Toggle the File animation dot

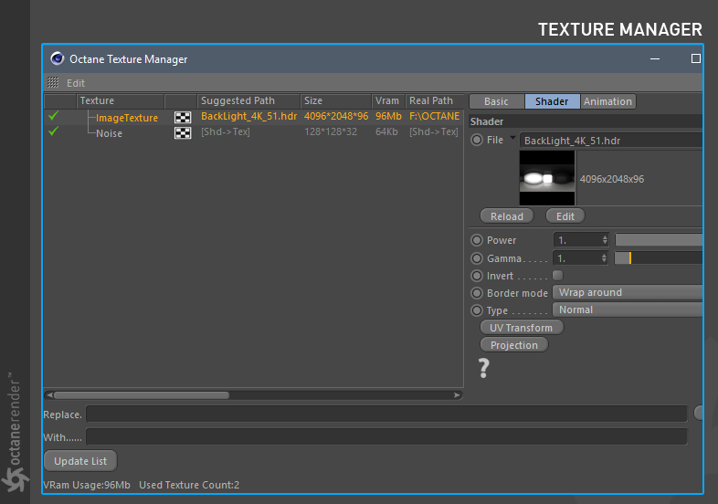click(x=477, y=140)
